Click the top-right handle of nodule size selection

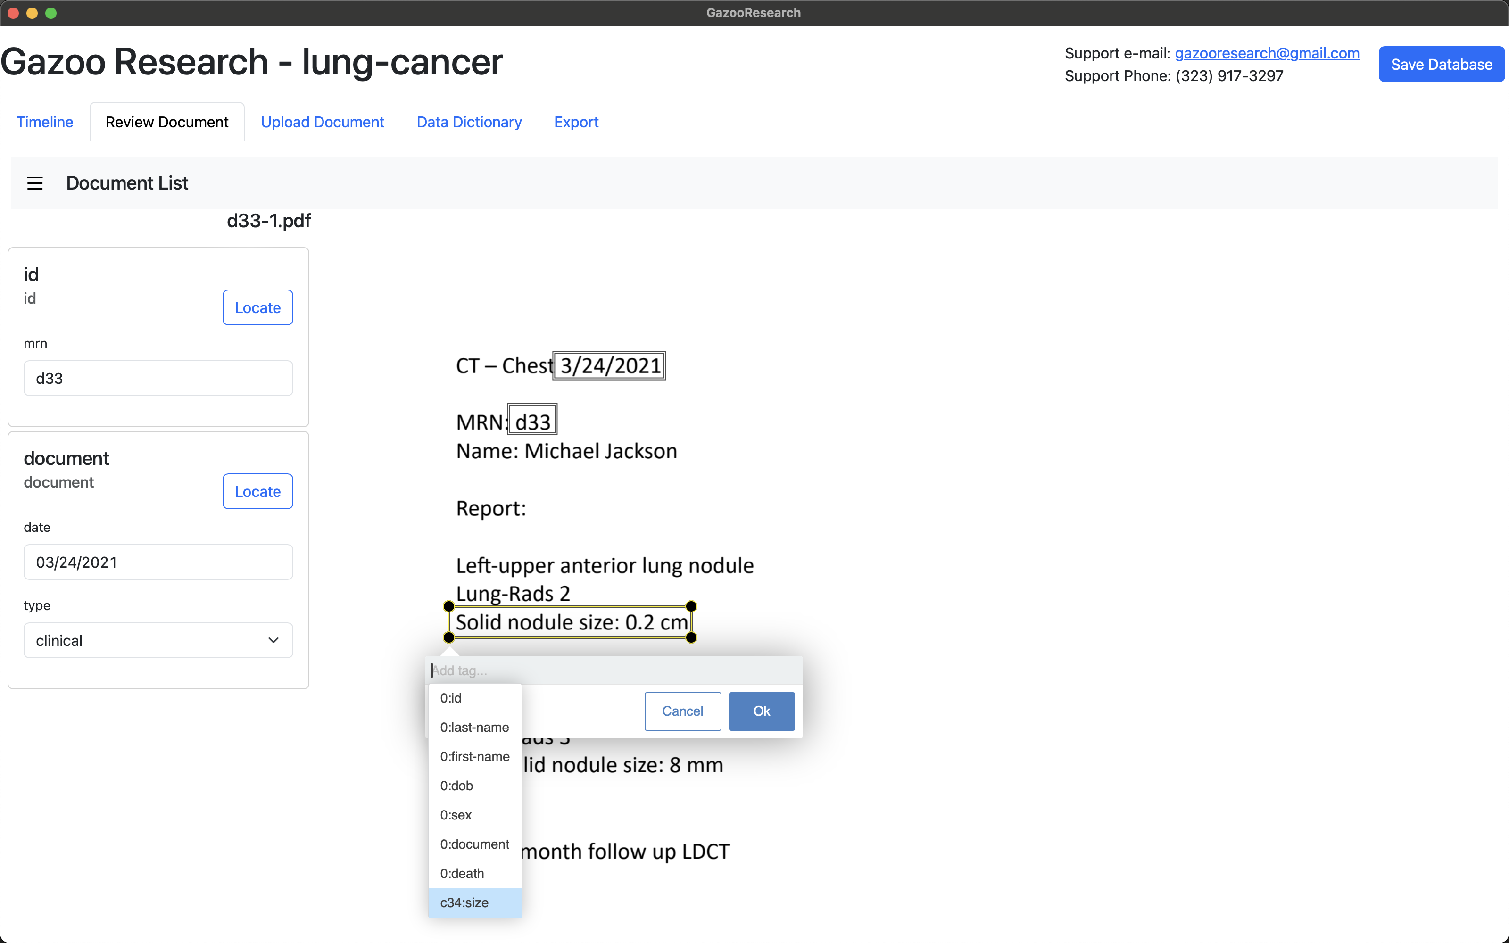pos(691,606)
